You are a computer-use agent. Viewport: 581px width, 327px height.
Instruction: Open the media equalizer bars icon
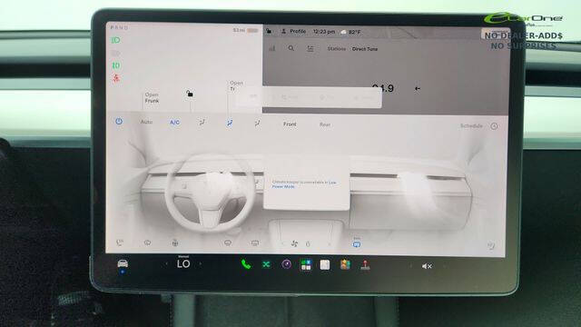(272, 48)
